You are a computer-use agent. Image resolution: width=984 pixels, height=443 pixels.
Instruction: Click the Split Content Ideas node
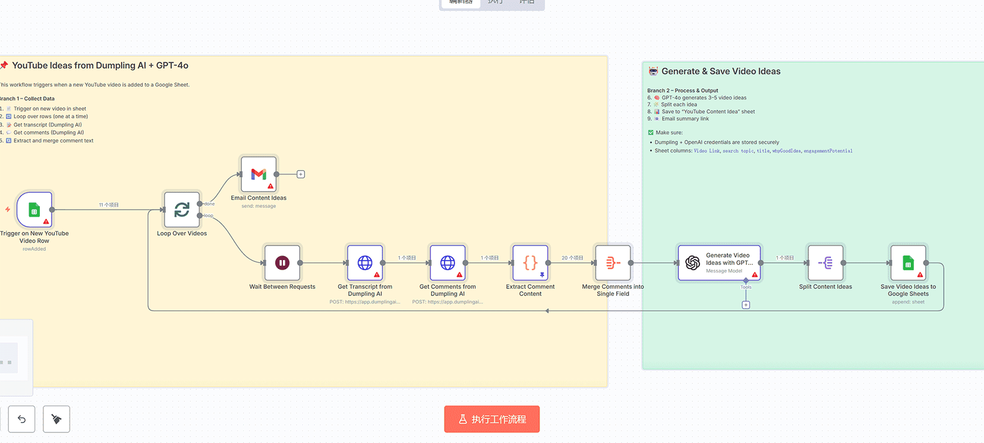pyautogui.click(x=825, y=263)
